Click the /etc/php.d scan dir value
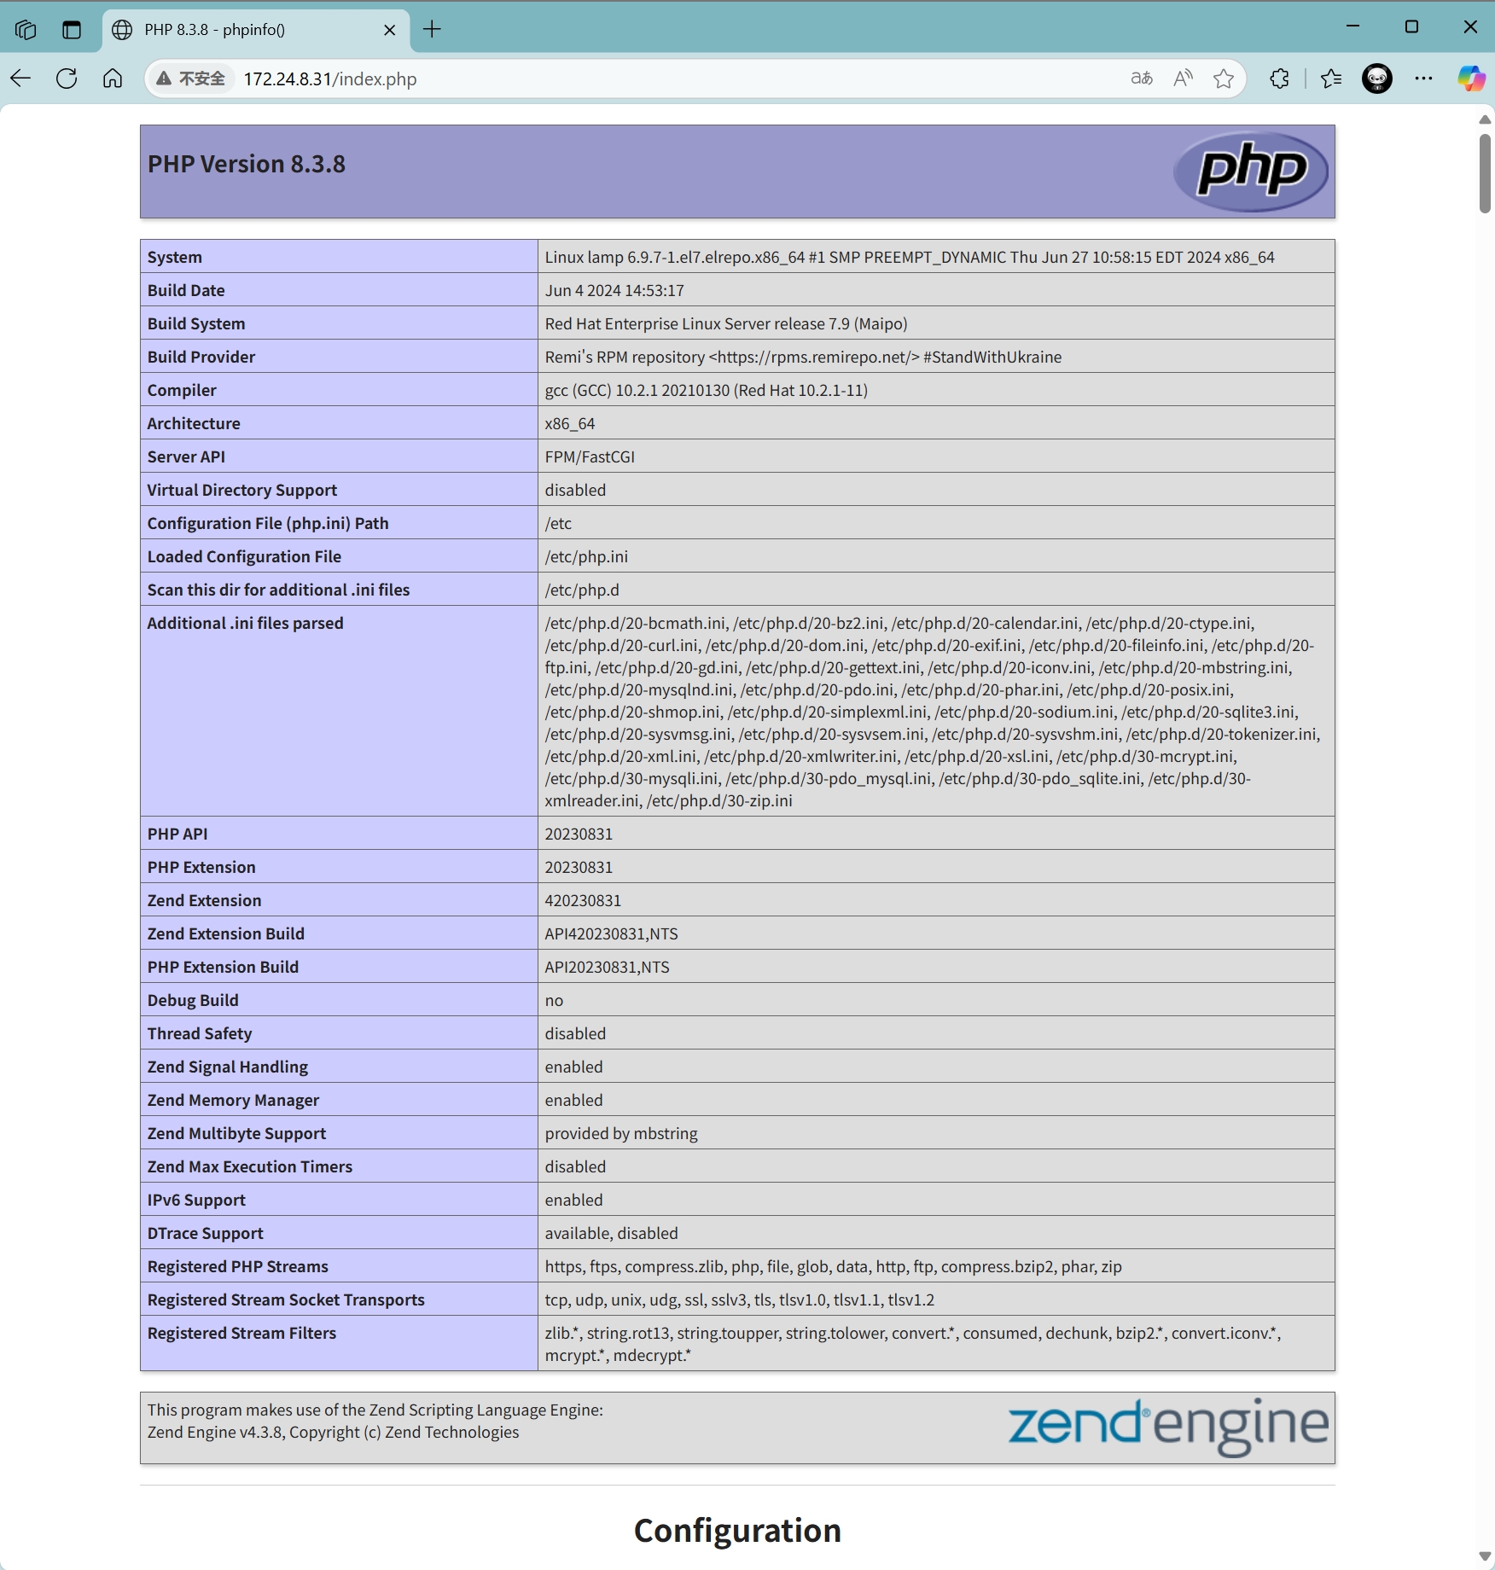Viewport: 1495px width, 1570px height. [x=582, y=590]
